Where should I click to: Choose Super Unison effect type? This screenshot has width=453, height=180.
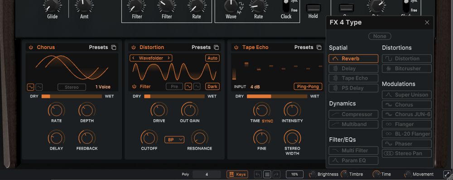click(x=407, y=95)
